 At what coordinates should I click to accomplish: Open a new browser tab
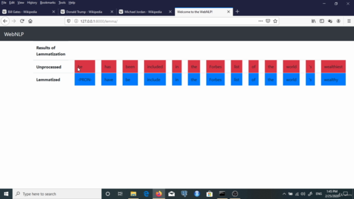click(x=237, y=12)
